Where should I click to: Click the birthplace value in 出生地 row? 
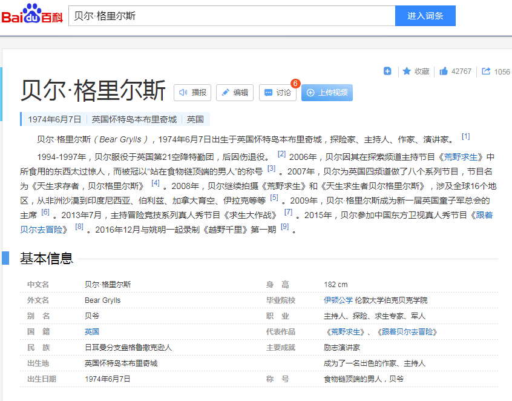[x=121, y=363]
